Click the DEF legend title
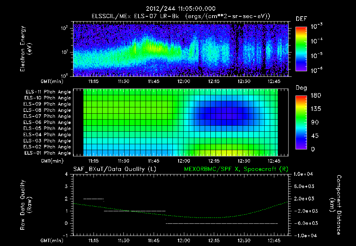 point(301,19)
